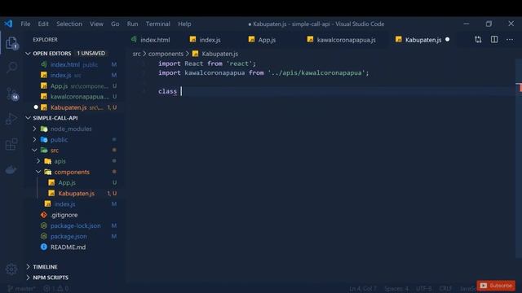The height and width of the screenshot is (293, 522).
Task: Click the YouTube Subscribe button
Action: pyautogui.click(x=496, y=286)
